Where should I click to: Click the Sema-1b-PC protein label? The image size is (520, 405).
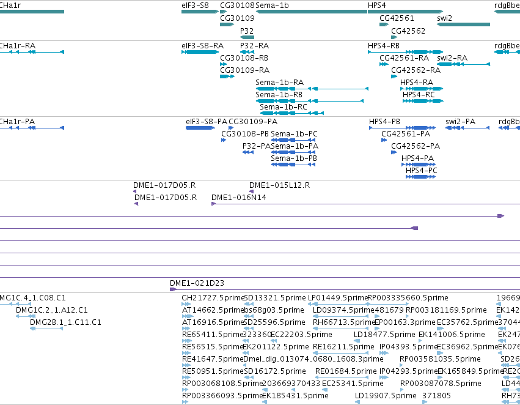coord(294,134)
